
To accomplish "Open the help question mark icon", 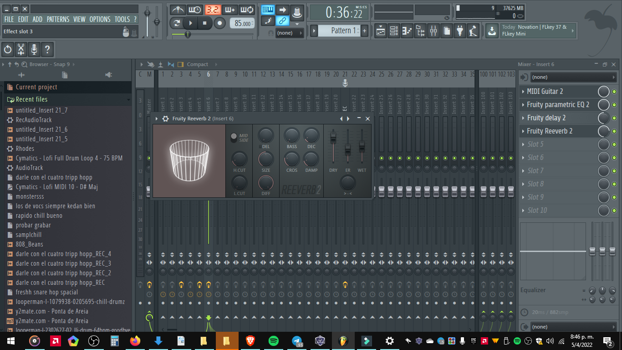I will (47, 49).
